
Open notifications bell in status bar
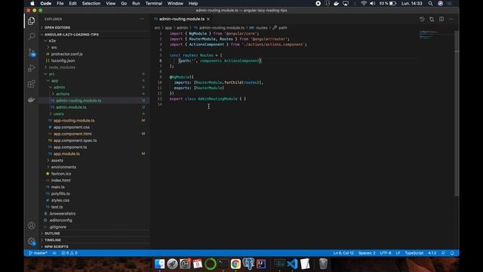pos(452,253)
